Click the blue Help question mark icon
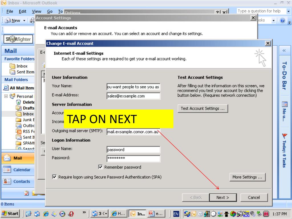 283,21
